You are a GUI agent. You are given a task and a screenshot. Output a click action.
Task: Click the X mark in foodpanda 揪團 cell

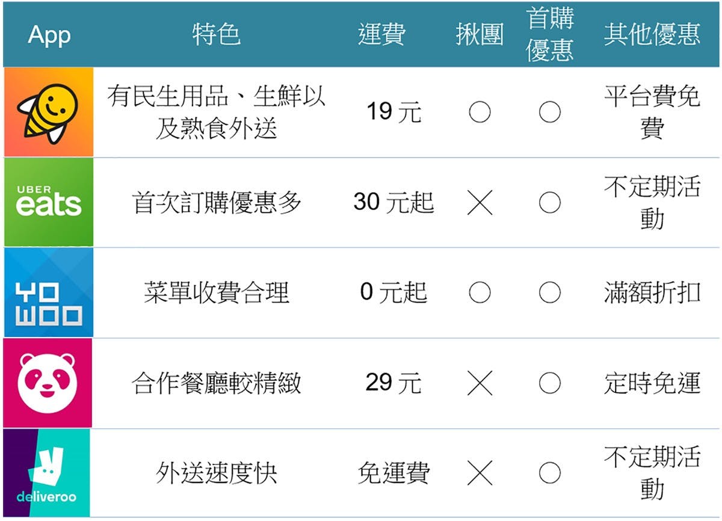[480, 383]
